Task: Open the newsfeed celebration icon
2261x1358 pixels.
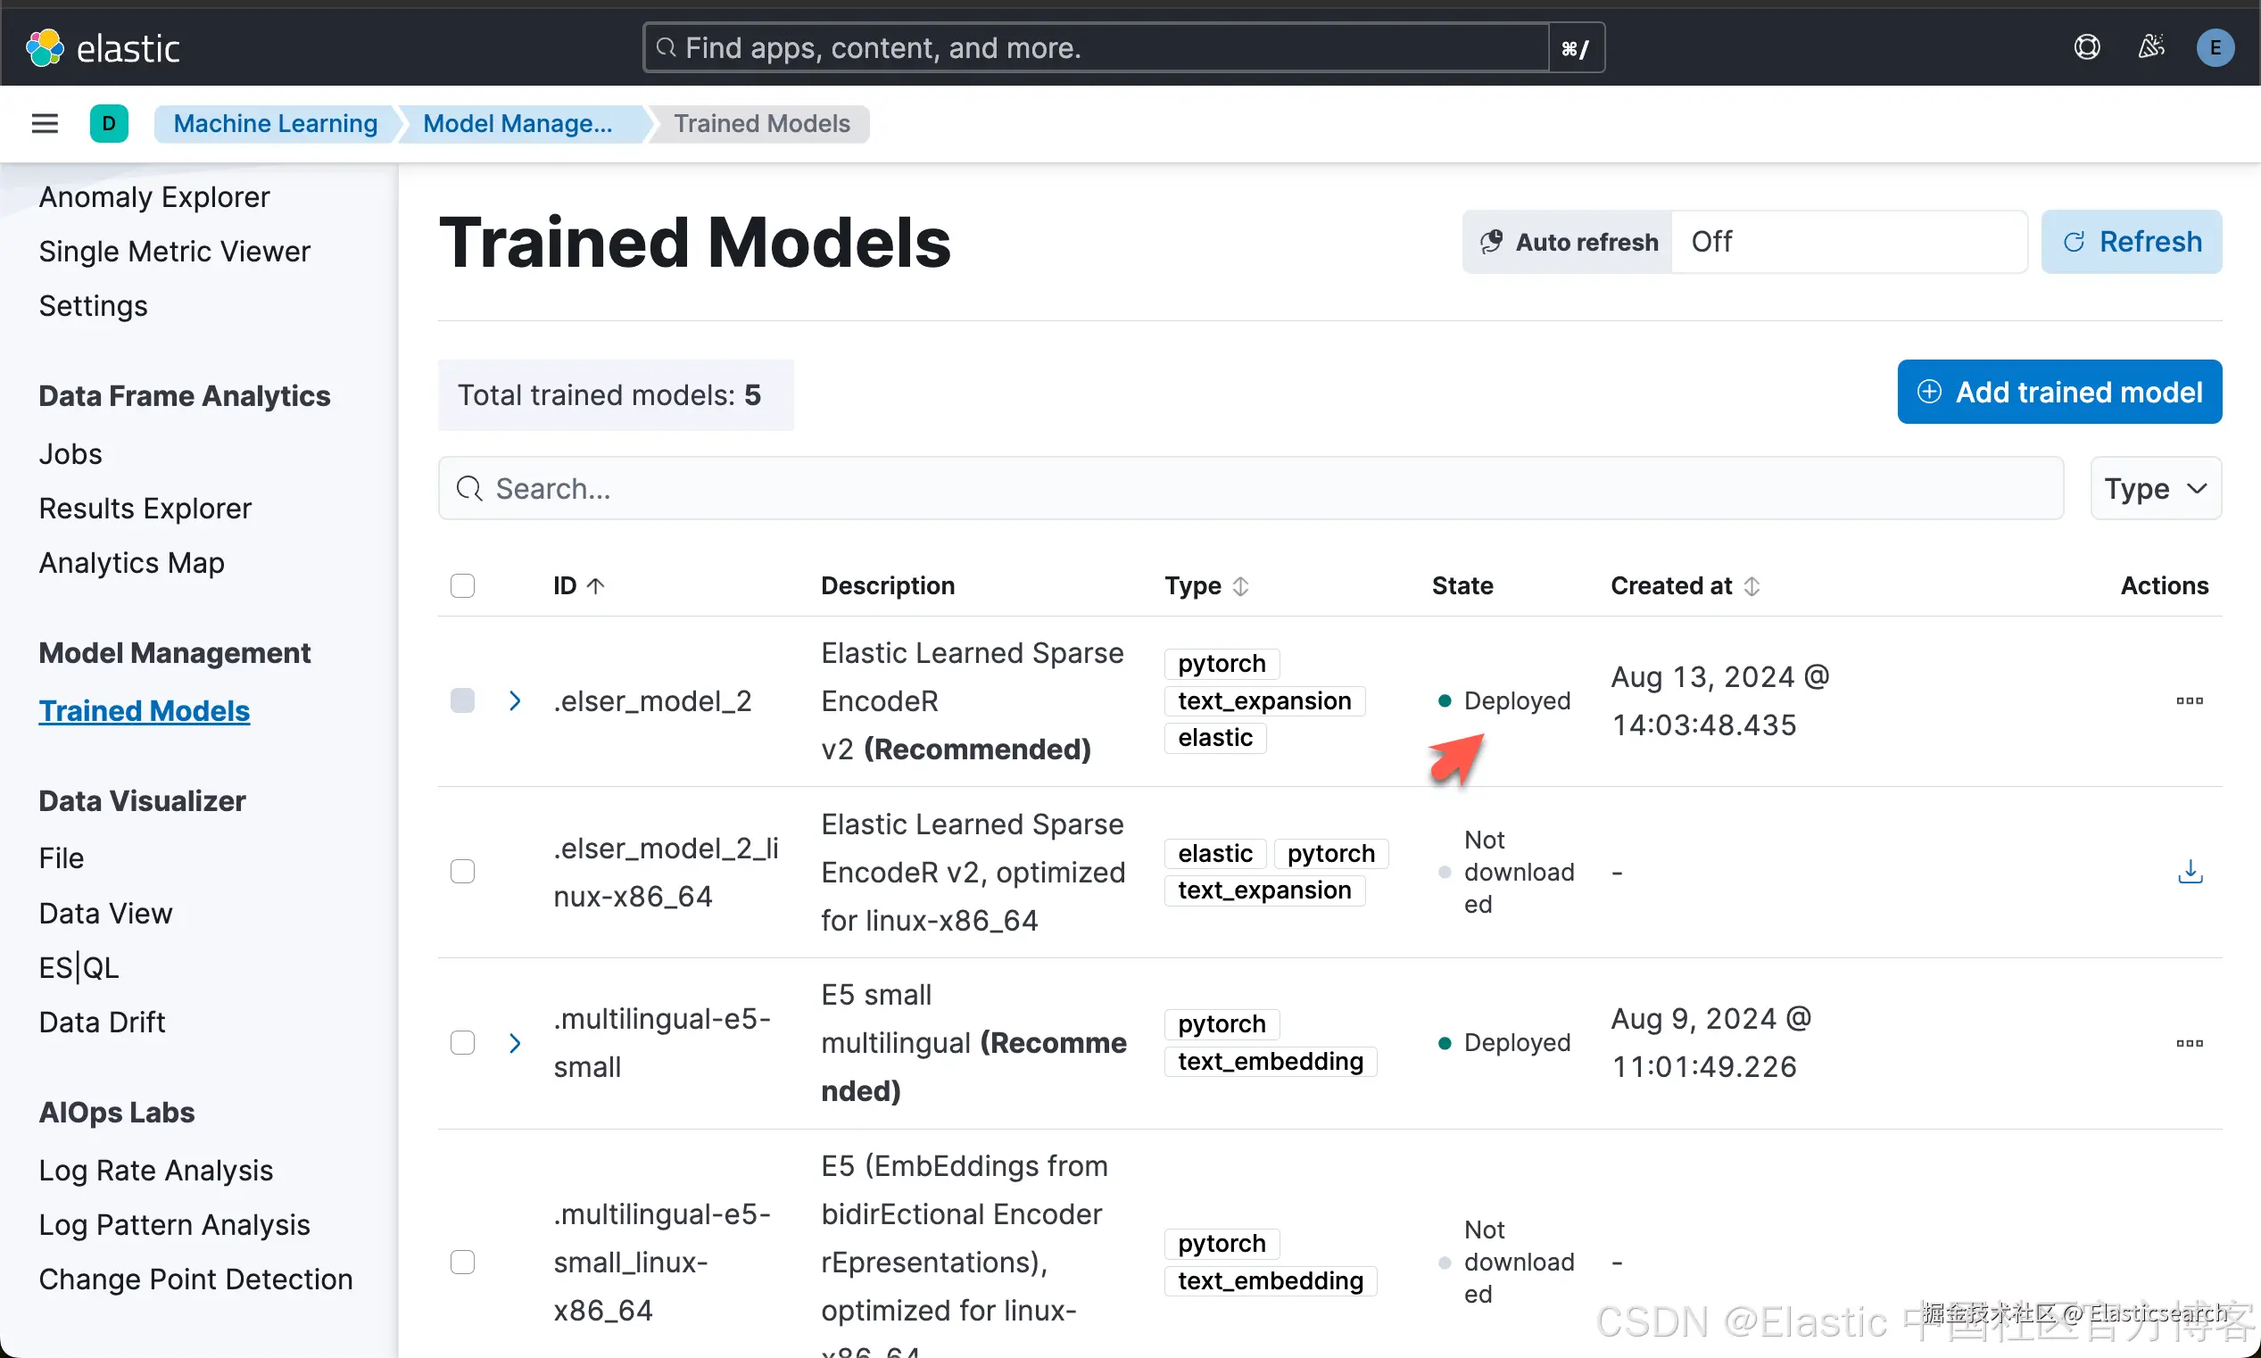Action: [x=2150, y=47]
